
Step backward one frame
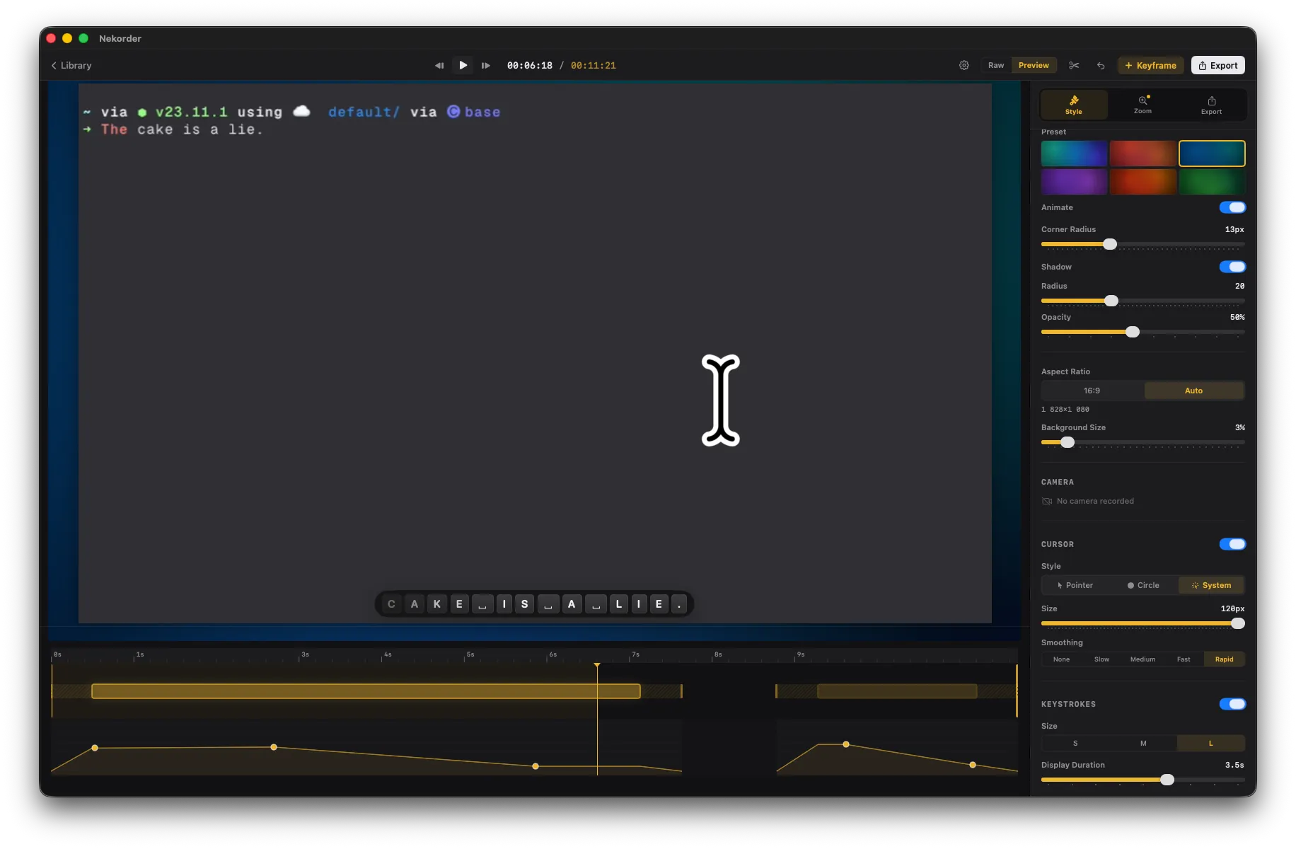439,65
